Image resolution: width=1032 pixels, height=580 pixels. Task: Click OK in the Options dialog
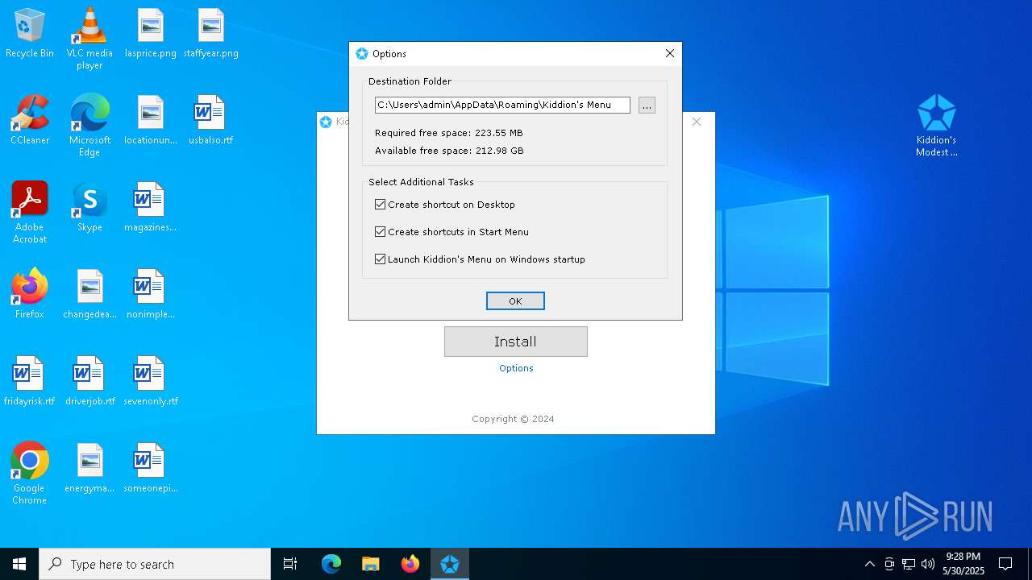pyautogui.click(x=515, y=300)
